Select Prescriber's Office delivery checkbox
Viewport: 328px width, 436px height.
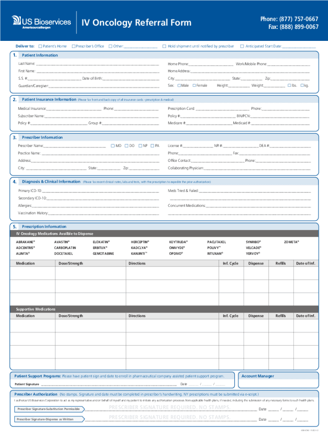pos(74,46)
